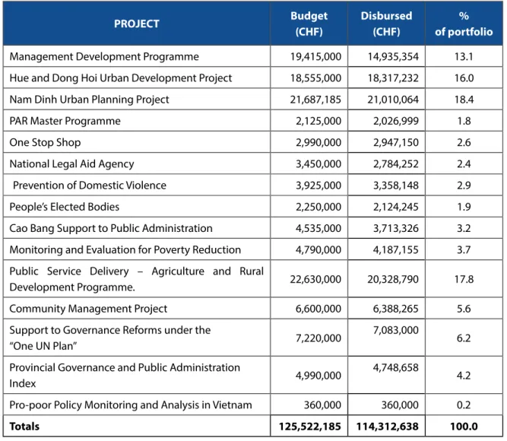
Task: Select People's Elected Bodies project name
Action: [65, 207]
